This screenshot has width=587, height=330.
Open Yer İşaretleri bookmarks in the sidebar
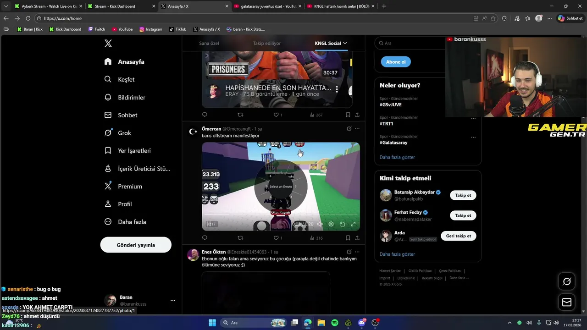pyautogui.click(x=127, y=150)
